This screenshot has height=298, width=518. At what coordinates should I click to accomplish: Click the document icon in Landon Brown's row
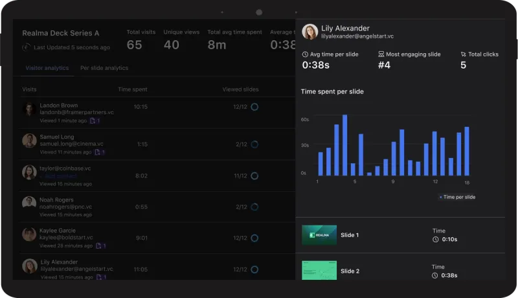(93, 120)
